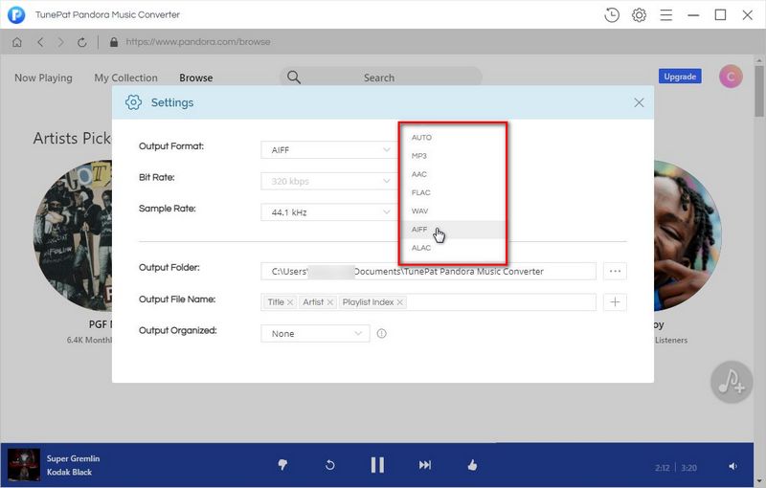Viewport: 766px width, 488px height.
Task: Open the conversion history clock icon
Action: tap(612, 15)
